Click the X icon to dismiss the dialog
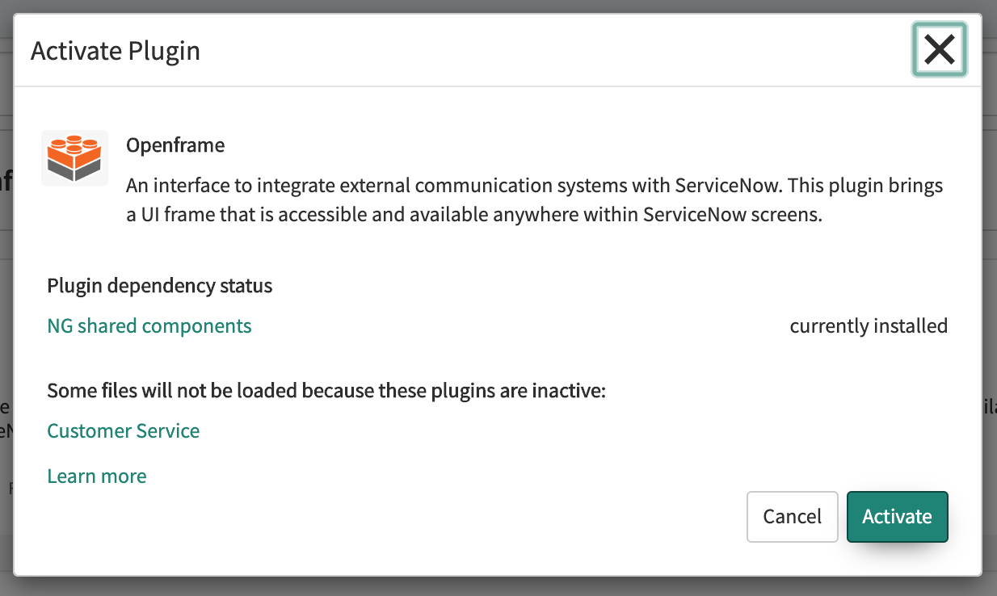This screenshot has width=997, height=596. [x=939, y=49]
